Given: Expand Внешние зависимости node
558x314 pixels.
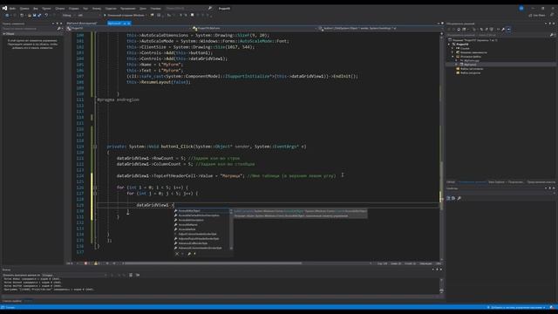Looking at the screenshot, I should (x=453, y=52).
